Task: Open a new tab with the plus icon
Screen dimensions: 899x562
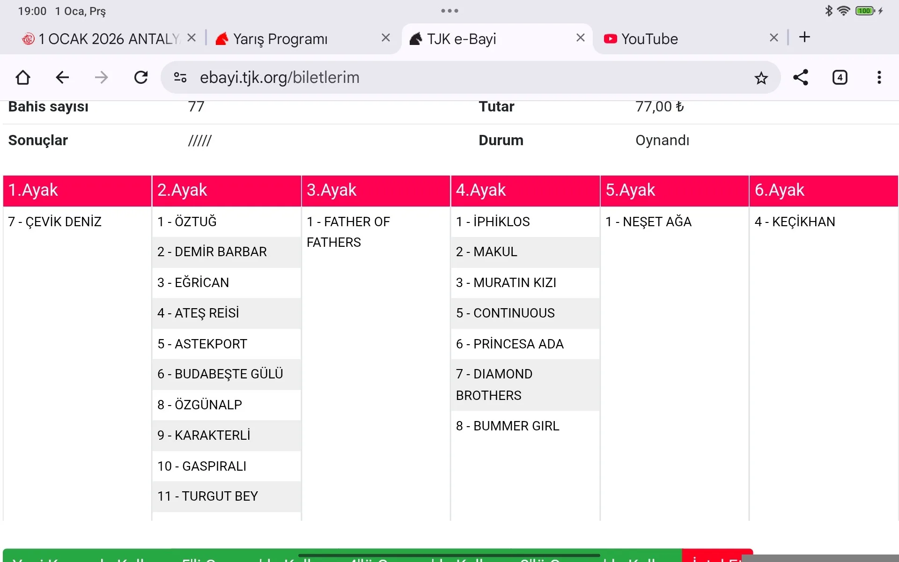Action: pyautogui.click(x=804, y=37)
